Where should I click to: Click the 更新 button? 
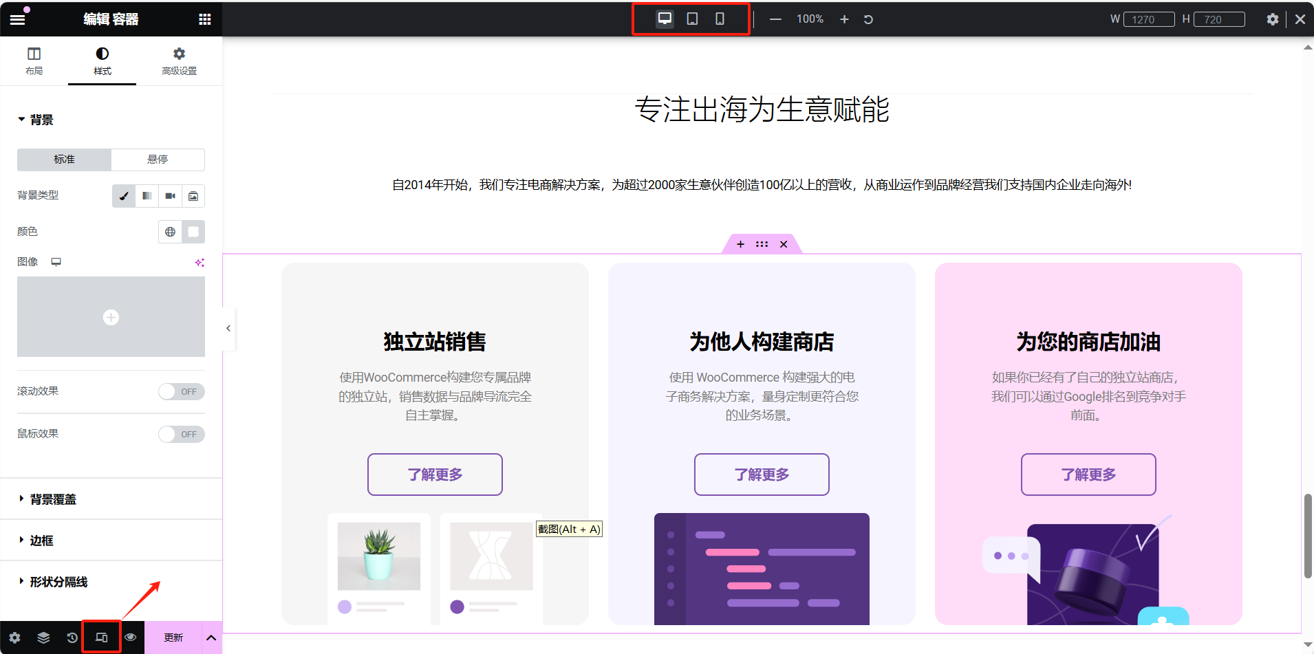(x=173, y=637)
